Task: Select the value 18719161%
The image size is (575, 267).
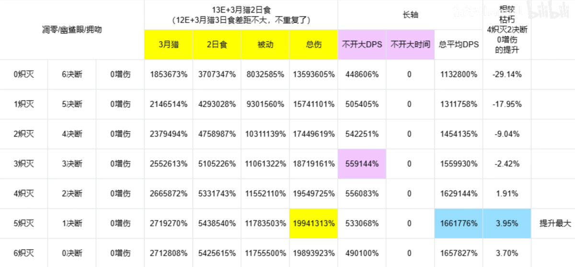Action: (x=314, y=164)
